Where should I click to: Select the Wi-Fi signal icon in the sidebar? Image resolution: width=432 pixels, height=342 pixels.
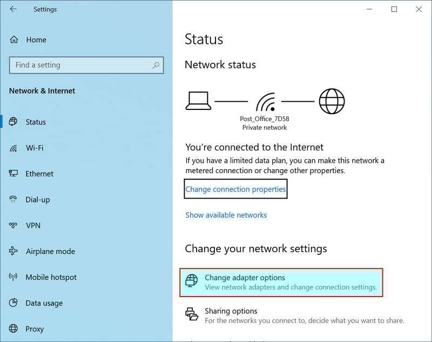click(13, 148)
